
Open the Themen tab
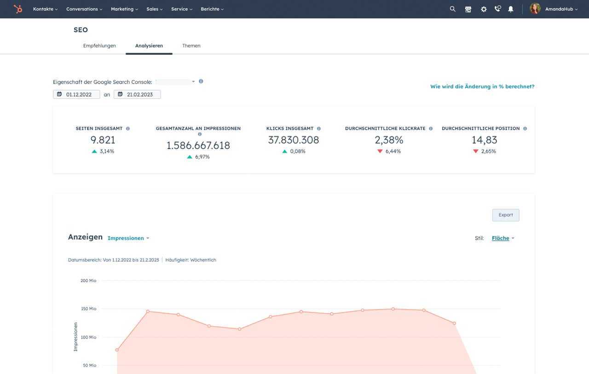coord(191,46)
